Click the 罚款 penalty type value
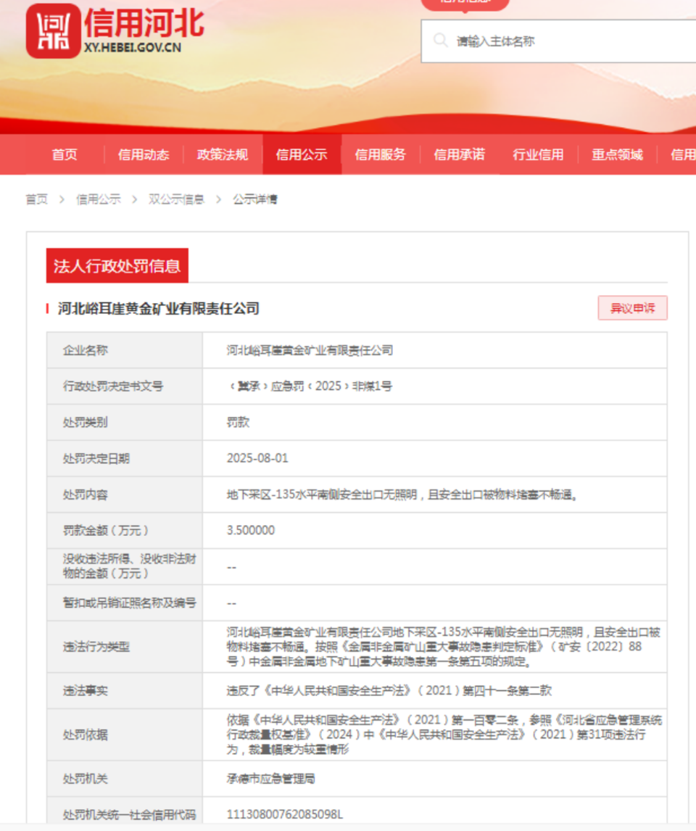 238,423
